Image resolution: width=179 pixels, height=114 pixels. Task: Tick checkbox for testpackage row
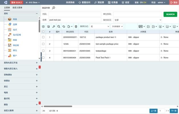point(43,51)
